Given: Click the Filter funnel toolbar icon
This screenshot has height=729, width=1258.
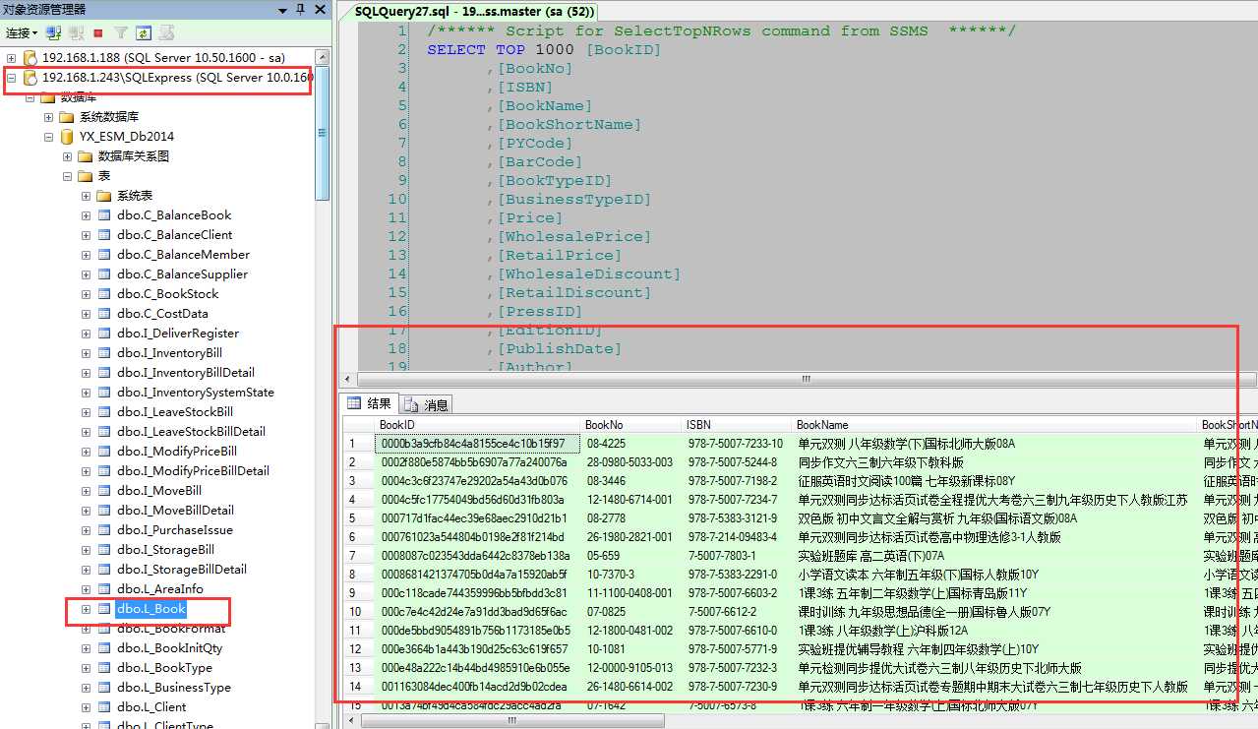Looking at the screenshot, I should click(121, 33).
